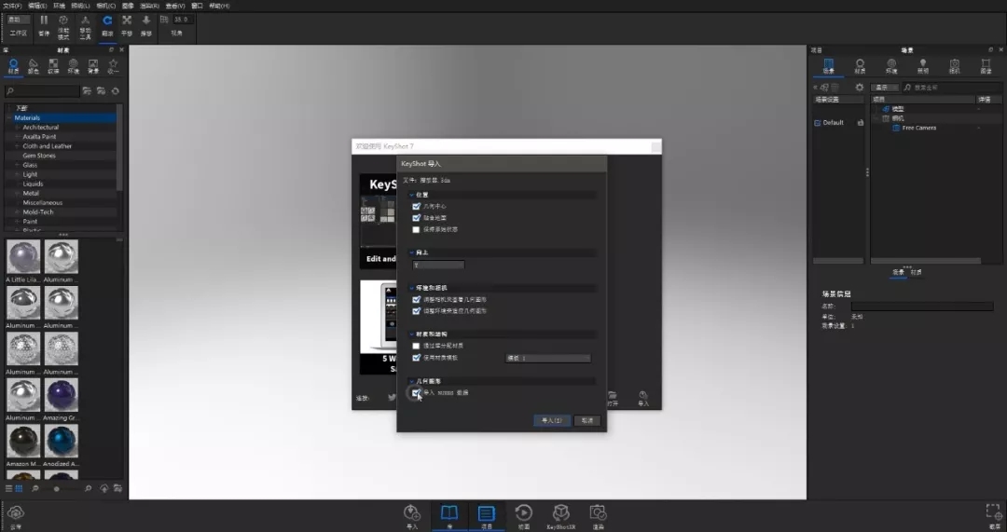Select the Performance Mode icon in ribbon
Image resolution: width=1007 pixels, height=532 pixels.
pyautogui.click(x=63, y=20)
